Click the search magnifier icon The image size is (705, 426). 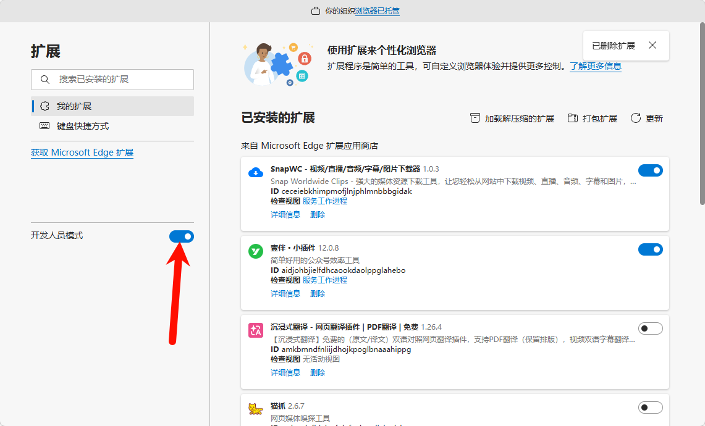[44, 79]
